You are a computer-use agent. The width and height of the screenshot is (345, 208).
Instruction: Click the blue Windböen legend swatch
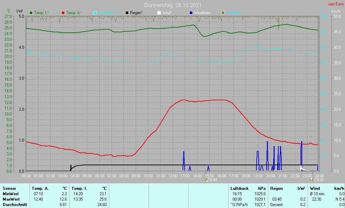191,13
